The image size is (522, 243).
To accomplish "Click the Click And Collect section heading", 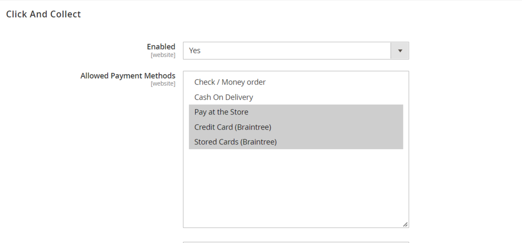I will 43,14.
